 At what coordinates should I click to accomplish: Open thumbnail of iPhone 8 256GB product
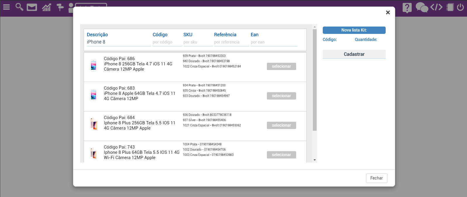tap(93, 65)
